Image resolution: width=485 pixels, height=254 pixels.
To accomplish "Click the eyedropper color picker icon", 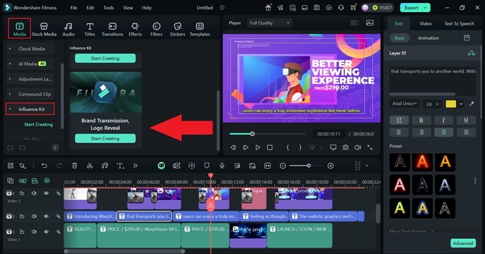I will click(x=472, y=103).
